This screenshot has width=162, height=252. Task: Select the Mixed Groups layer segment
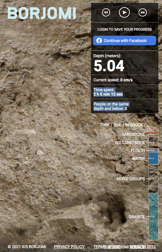click(153, 178)
